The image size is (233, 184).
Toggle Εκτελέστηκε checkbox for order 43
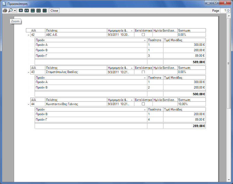[143, 72]
